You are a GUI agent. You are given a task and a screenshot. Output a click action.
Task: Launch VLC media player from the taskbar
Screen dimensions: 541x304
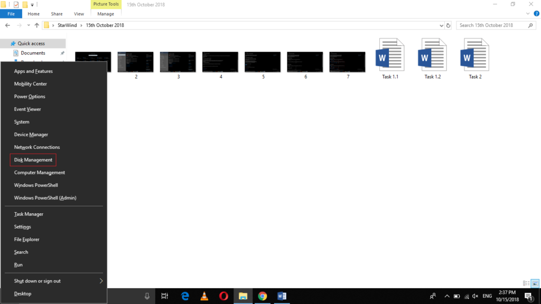pos(204,296)
